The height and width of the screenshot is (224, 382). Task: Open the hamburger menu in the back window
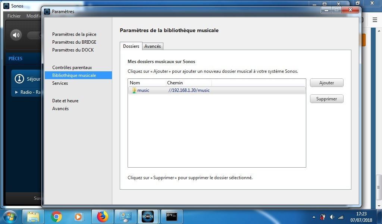[375, 20]
